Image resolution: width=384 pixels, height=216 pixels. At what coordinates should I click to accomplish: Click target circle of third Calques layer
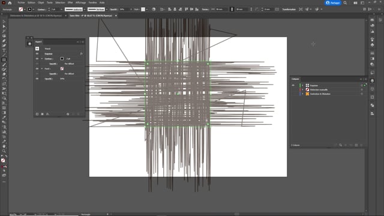(362, 94)
